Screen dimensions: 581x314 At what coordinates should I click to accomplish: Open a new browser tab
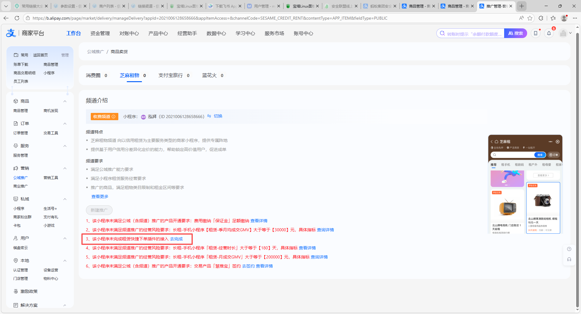pos(522,6)
